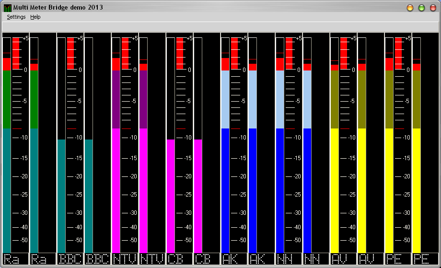Screen dimensions: 441x268
Task: Select the first Ra channel name label
Action: 15,259
